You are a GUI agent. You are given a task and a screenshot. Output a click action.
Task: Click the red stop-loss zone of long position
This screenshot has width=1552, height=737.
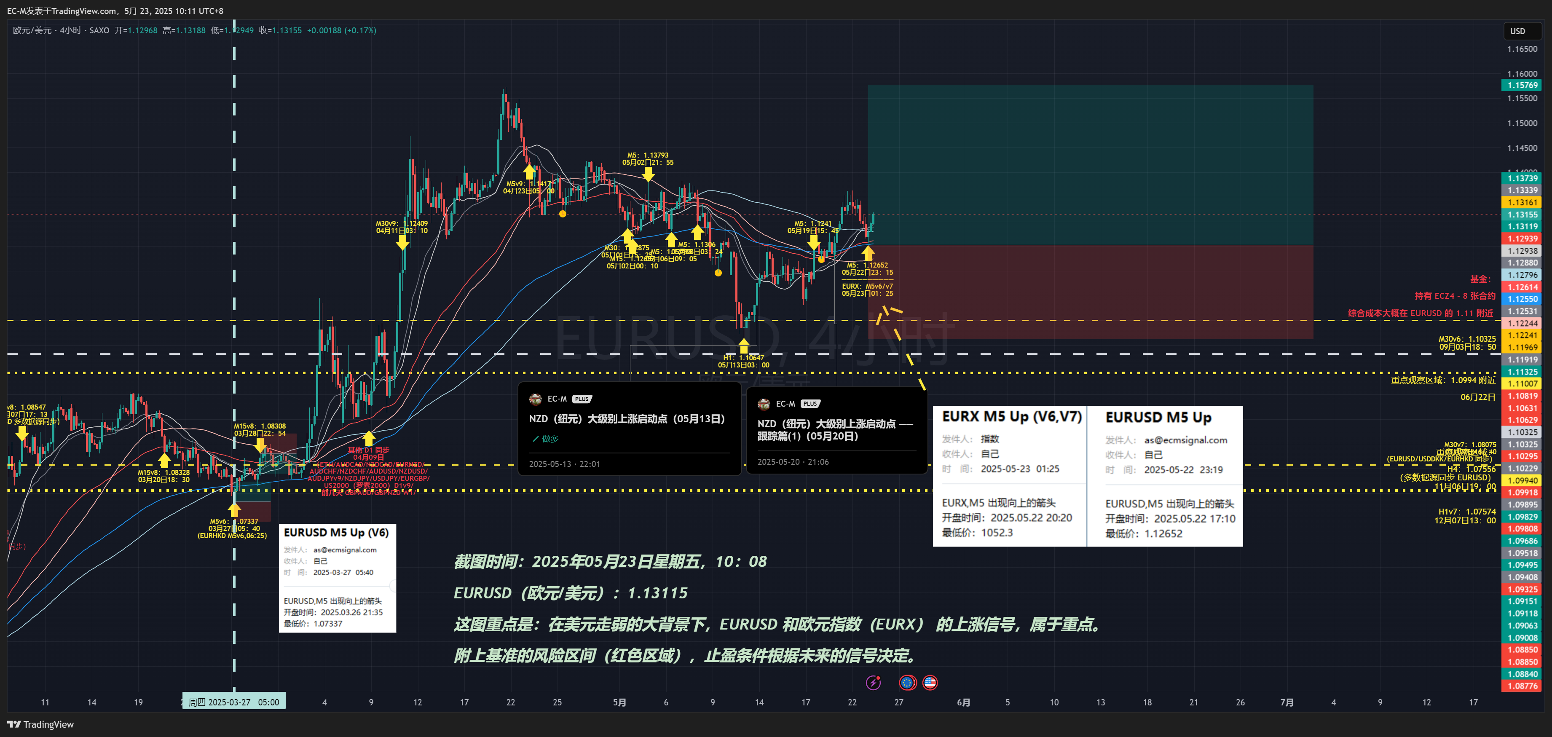pos(1090,292)
